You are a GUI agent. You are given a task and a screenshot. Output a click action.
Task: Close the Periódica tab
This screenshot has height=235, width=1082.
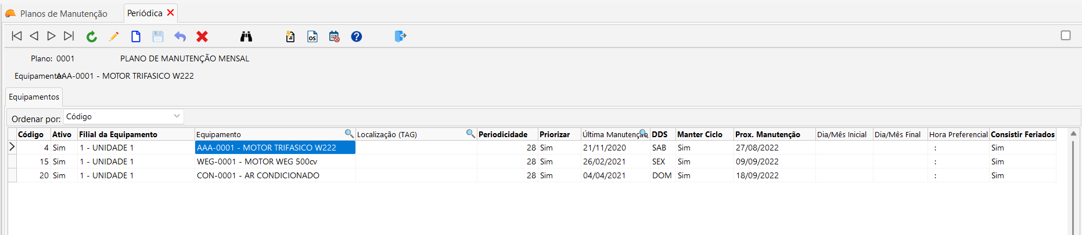click(x=171, y=12)
